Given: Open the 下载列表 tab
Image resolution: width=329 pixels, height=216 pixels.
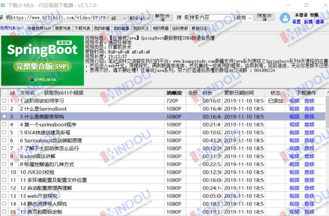Looking at the screenshot, I should click(82, 28).
